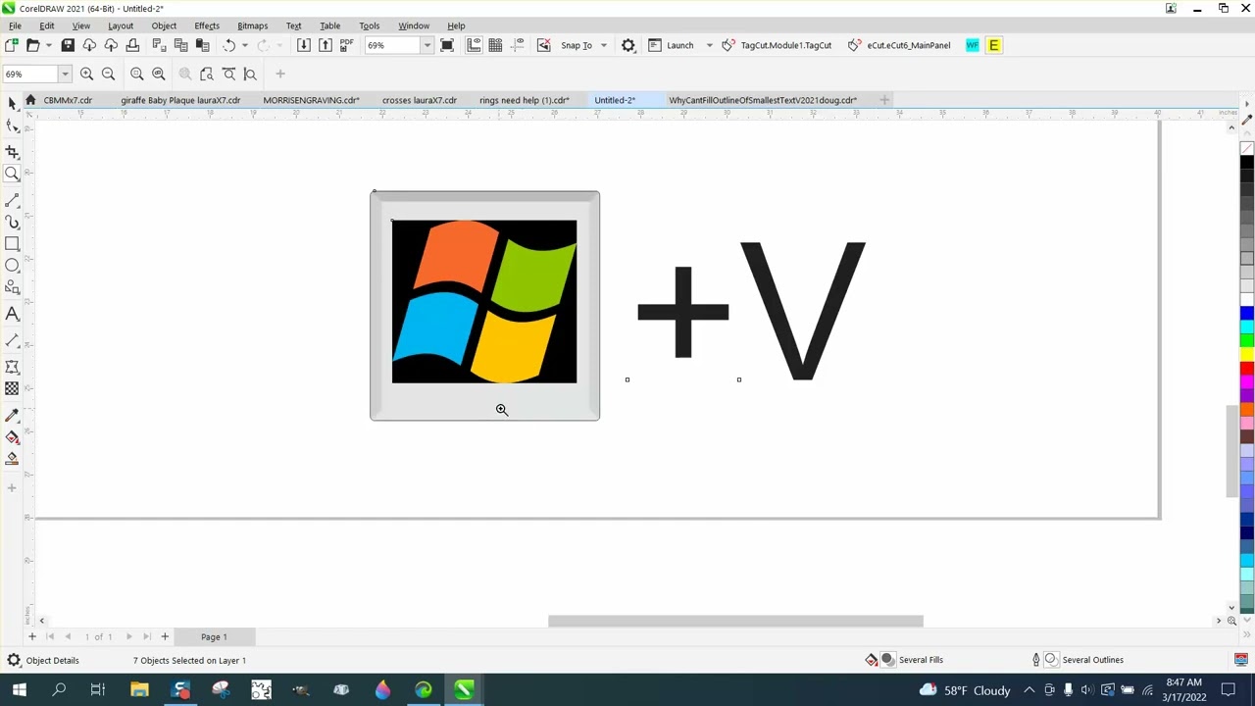Switch to the crosses lauraX7.cdr document tab
The width and height of the screenshot is (1255, 706).
click(419, 99)
